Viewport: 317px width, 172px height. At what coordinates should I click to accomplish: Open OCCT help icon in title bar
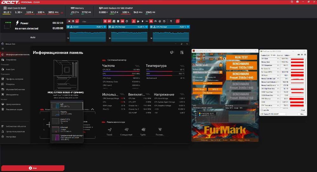[292, 2]
